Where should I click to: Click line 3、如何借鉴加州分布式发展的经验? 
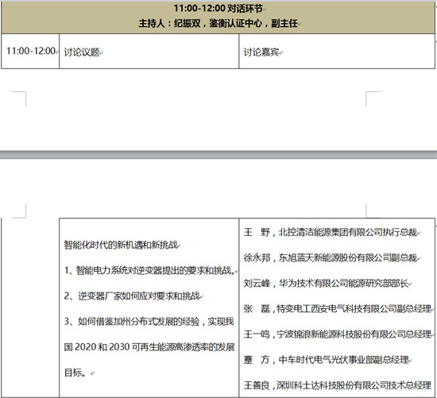[149, 322]
